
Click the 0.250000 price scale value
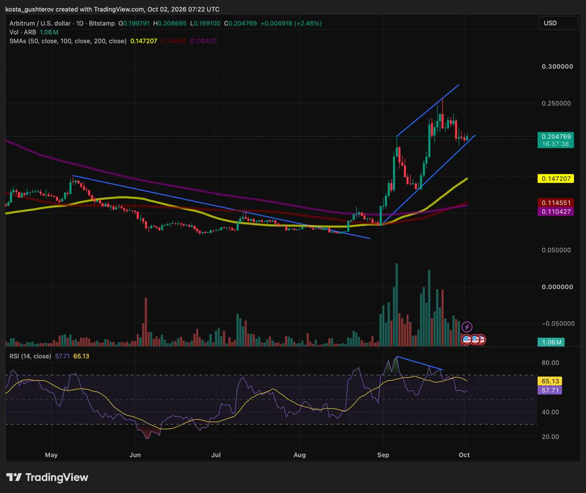(x=556, y=103)
